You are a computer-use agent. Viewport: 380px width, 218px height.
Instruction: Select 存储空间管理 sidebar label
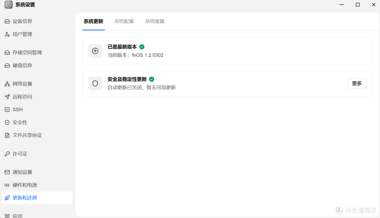point(27,52)
